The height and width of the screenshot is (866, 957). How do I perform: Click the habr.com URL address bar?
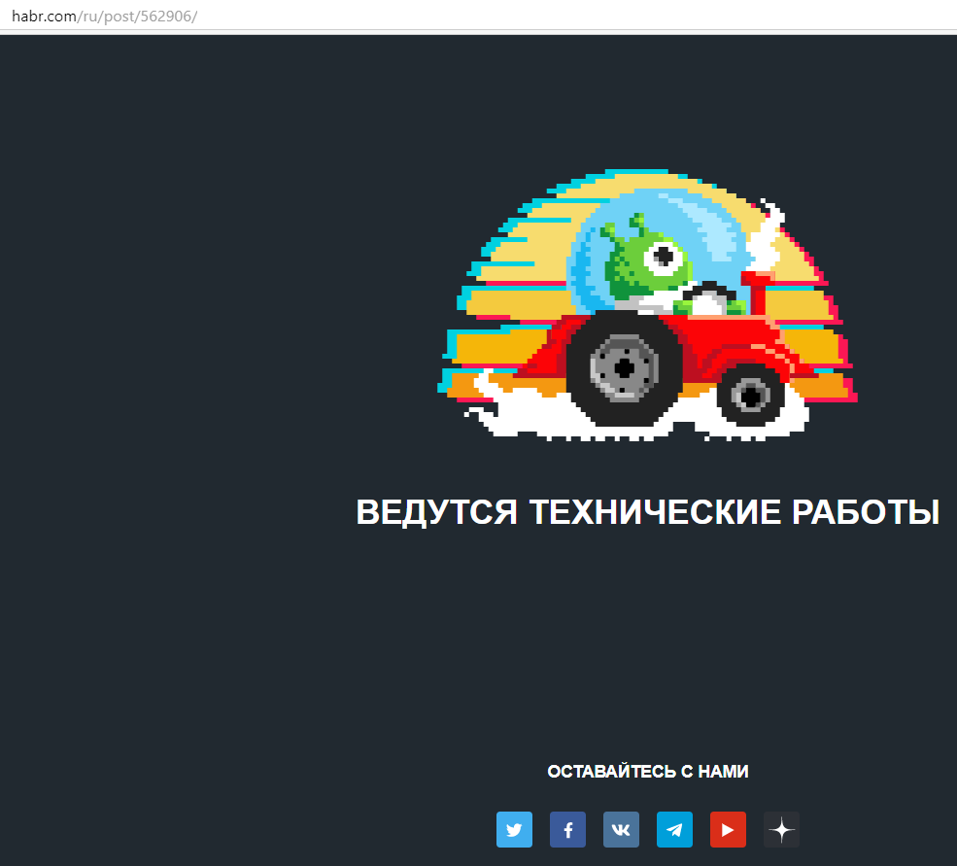pyautogui.click(x=478, y=16)
